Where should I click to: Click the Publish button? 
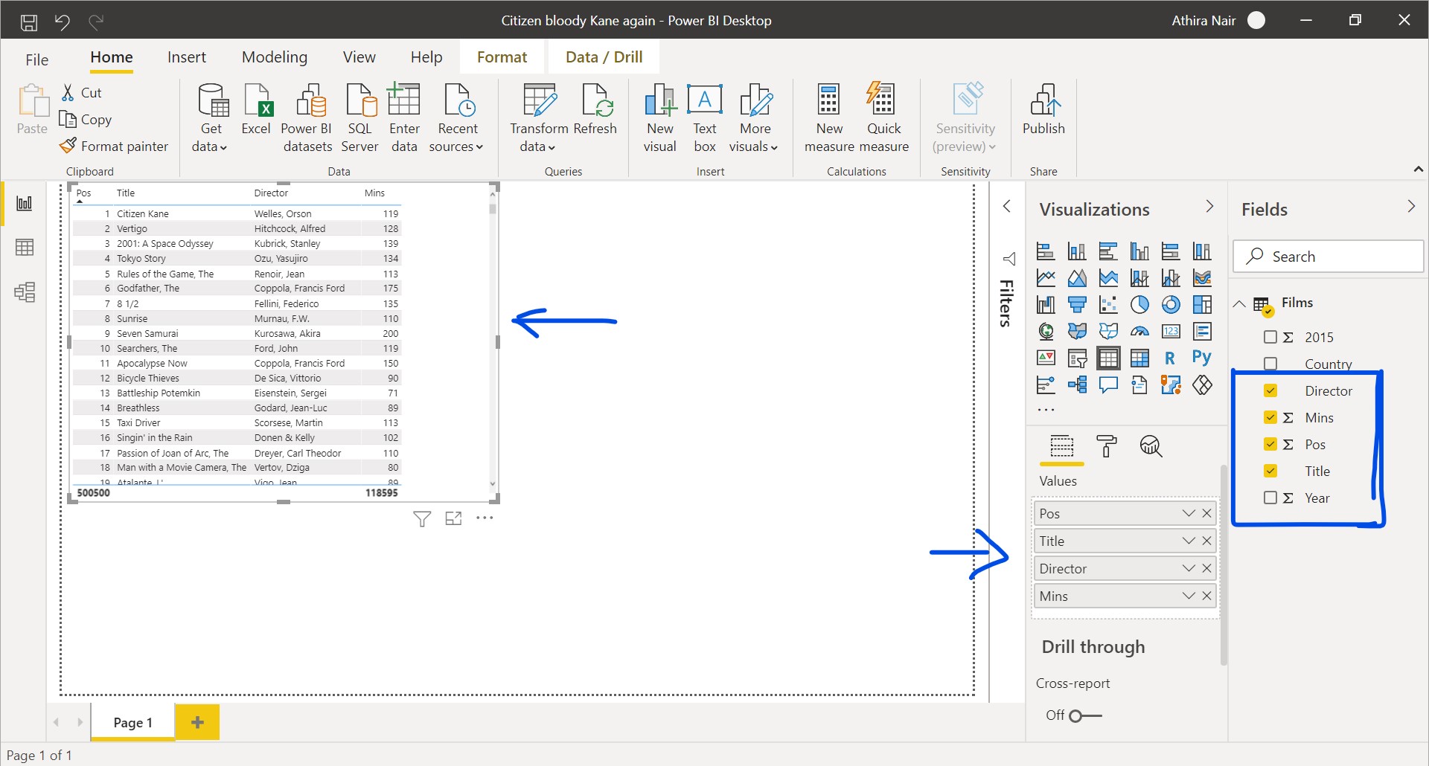pyautogui.click(x=1043, y=117)
